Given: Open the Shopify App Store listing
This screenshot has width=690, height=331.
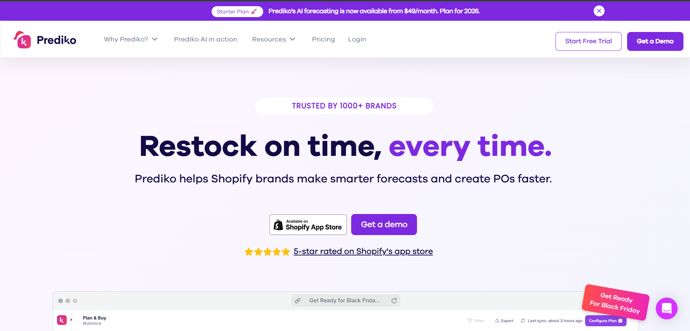Looking at the screenshot, I should (x=308, y=225).
